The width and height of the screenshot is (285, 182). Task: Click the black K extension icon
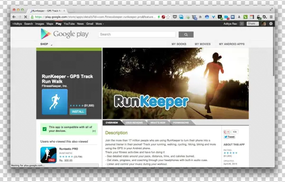[x=220, y=17]
